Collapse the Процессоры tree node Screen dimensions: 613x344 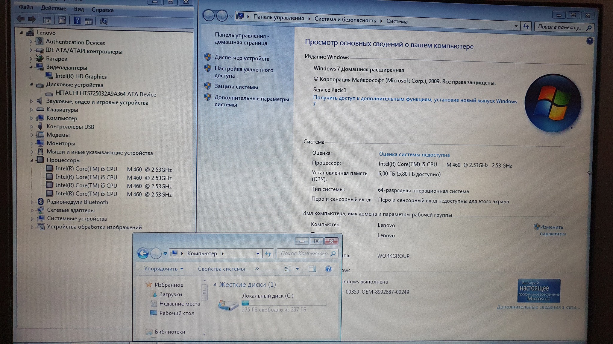32,160
